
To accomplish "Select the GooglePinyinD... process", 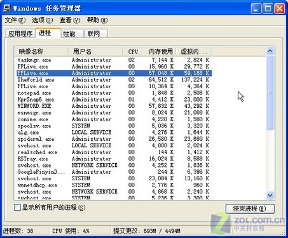I will click(x=114, y=172).
